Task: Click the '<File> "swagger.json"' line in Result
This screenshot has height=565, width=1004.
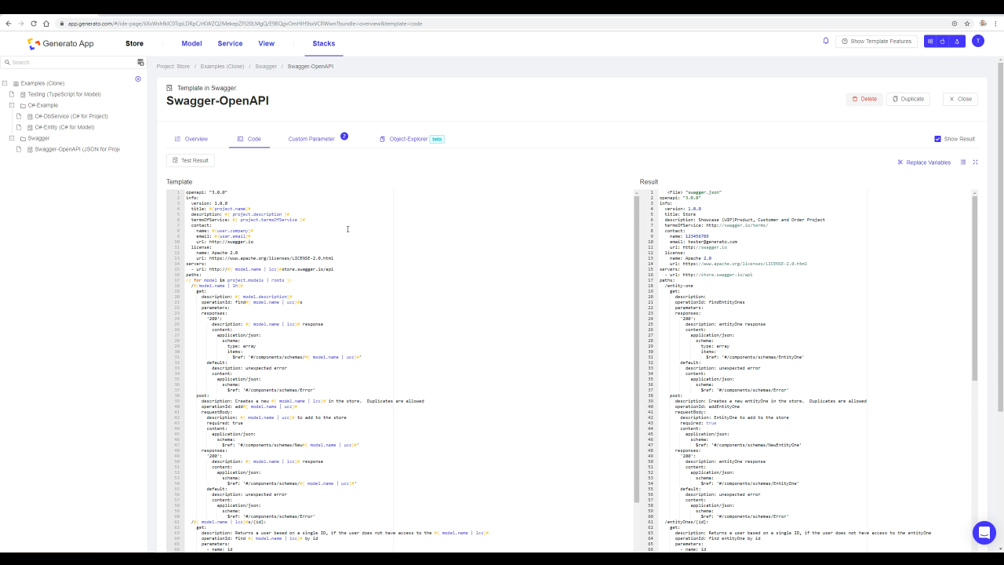Action: coord(694,192)
